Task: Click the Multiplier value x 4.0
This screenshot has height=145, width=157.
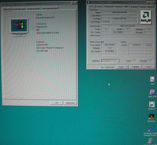Action: 110,48
